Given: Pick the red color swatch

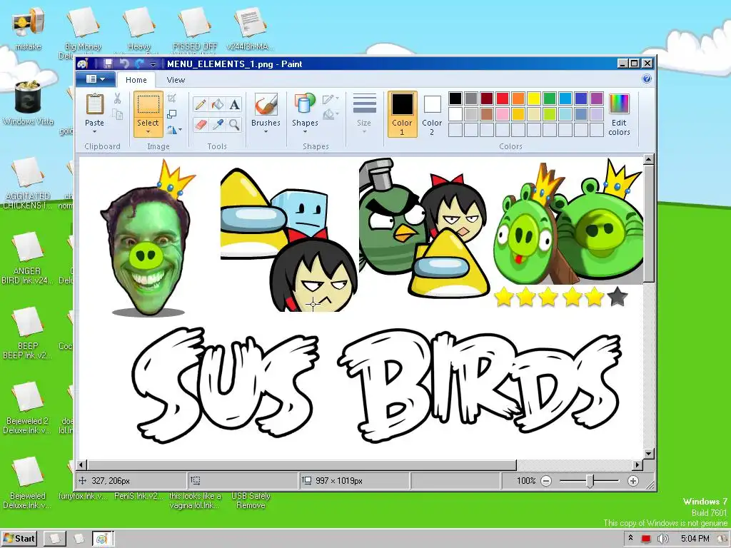Looking at the screenshot, I should click(503, 98).
